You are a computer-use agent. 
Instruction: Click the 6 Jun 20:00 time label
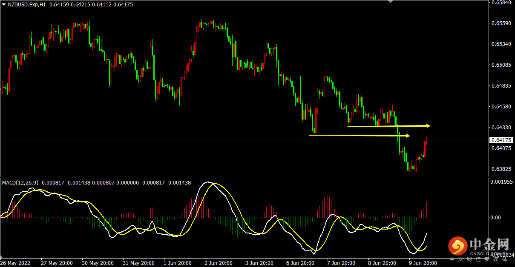click(x=301, y=263)
